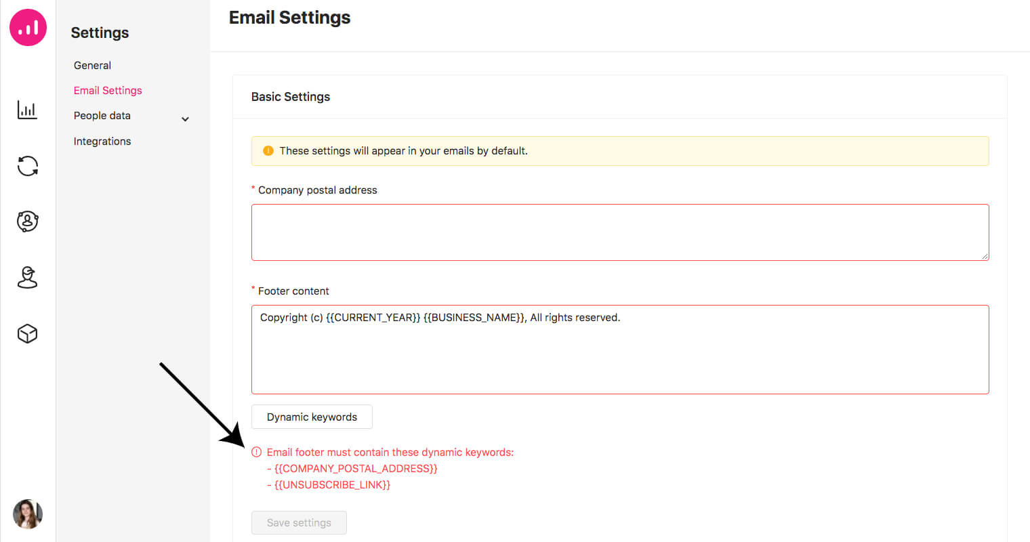Open the circled user profile icon

27,222
